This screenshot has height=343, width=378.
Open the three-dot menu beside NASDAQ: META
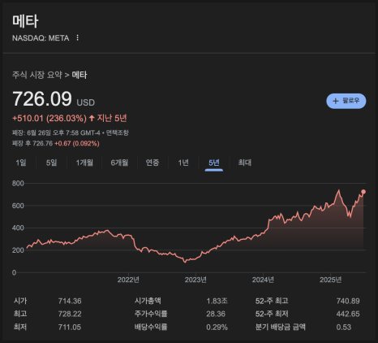pos(78,37)
